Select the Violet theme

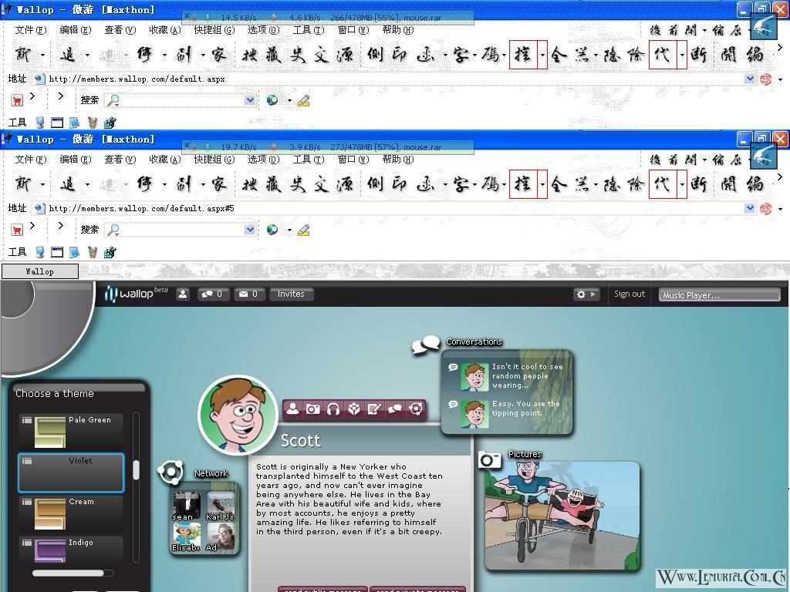pyautogui.click(x=71, y=473)
